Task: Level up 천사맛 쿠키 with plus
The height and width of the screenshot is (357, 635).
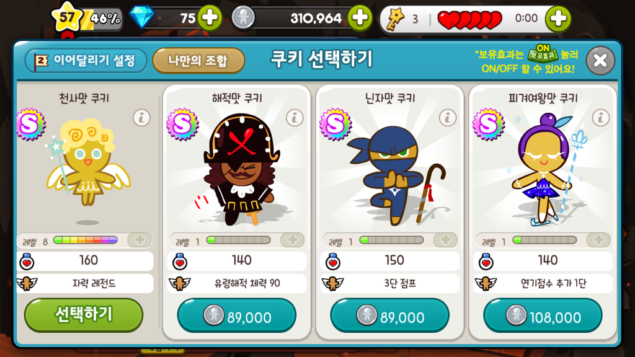Action: point(140,240)
